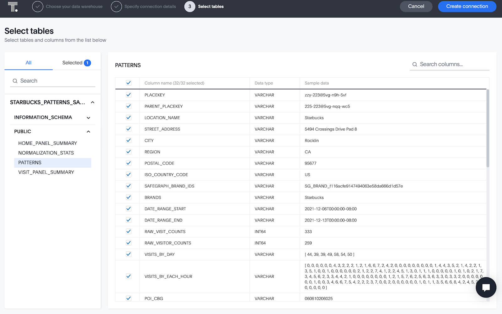Click the columns table vertical scrollbar
502x314 pixels.
[488, 128]
